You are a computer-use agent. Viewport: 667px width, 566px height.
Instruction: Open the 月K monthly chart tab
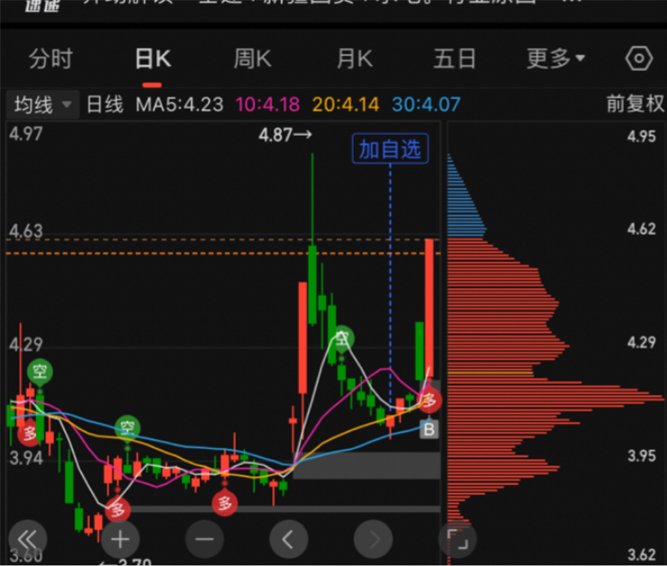click(355, 58)
